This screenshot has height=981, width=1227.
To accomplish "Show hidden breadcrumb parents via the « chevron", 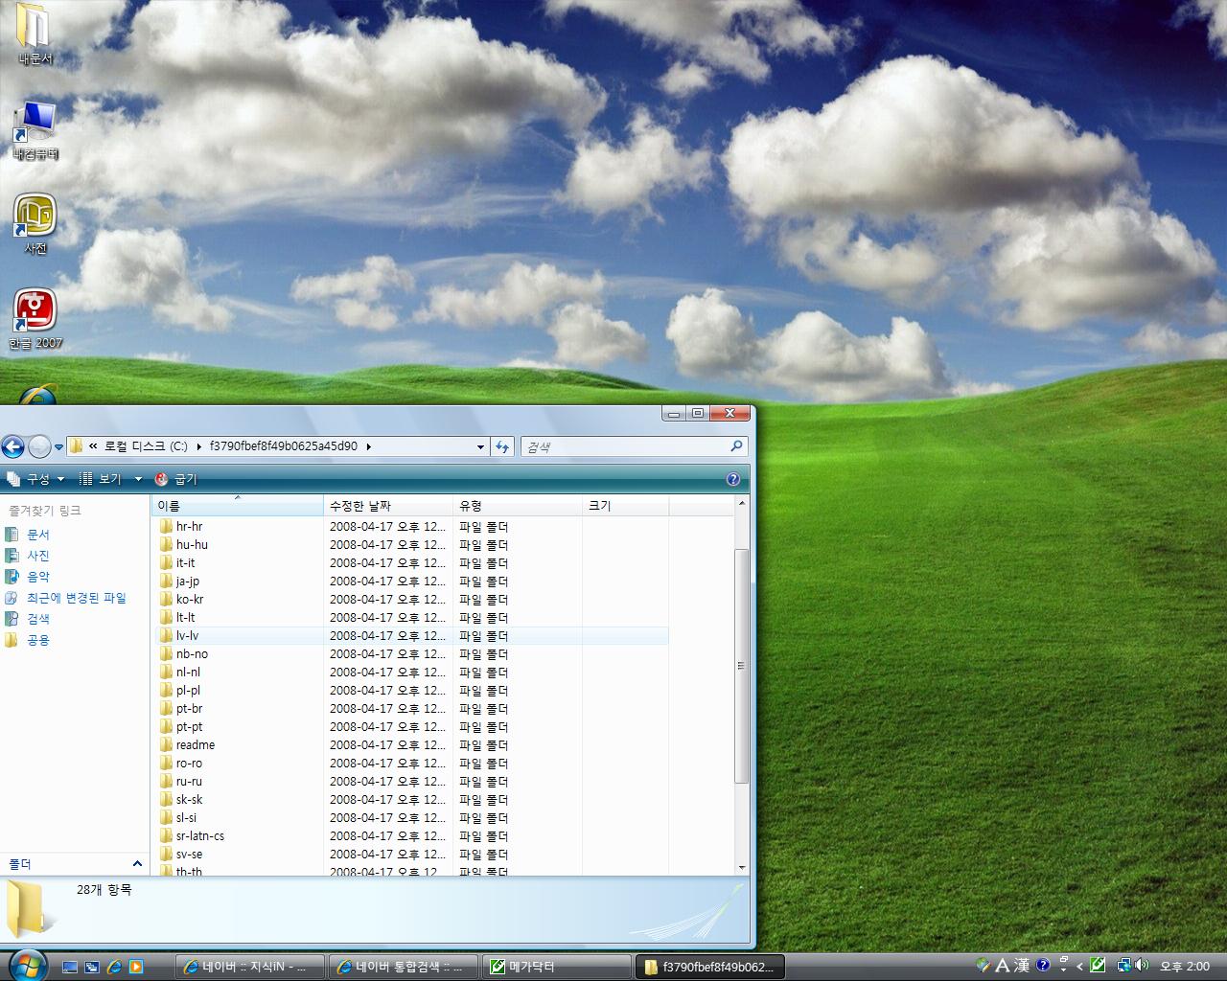I will (x=93, y=446).
